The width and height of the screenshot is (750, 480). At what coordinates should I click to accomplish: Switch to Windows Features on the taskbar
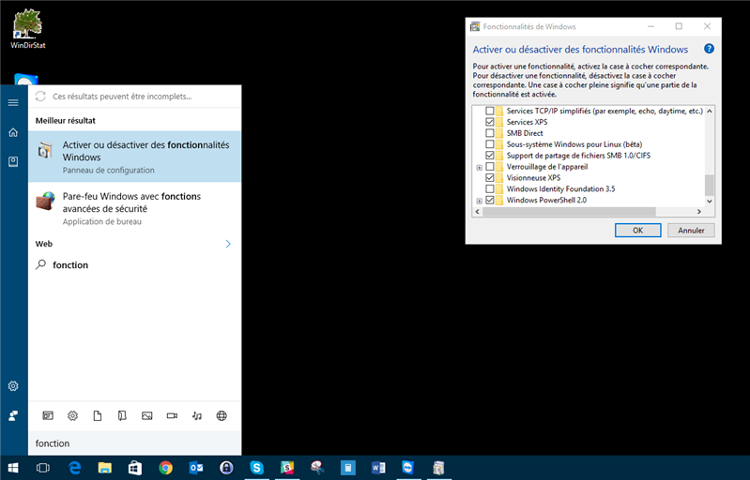pyautogui.click(x=438, y=468)
